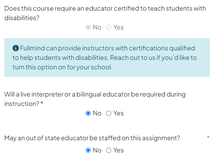The image size is (220, 156).
Task: Click the 'Yes' label text under disabilities question
Action: pos(119,28)
